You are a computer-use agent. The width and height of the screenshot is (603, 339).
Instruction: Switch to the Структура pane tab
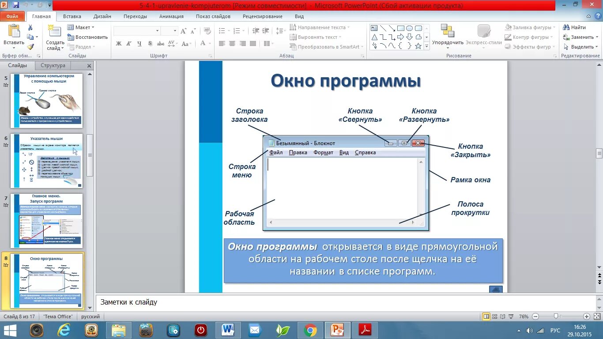pyautogui.click(x=53, y=65)
